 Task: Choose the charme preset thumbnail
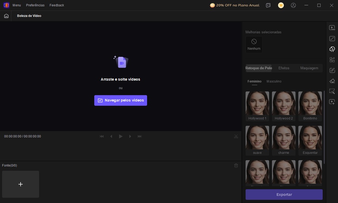tap(284, 140)
